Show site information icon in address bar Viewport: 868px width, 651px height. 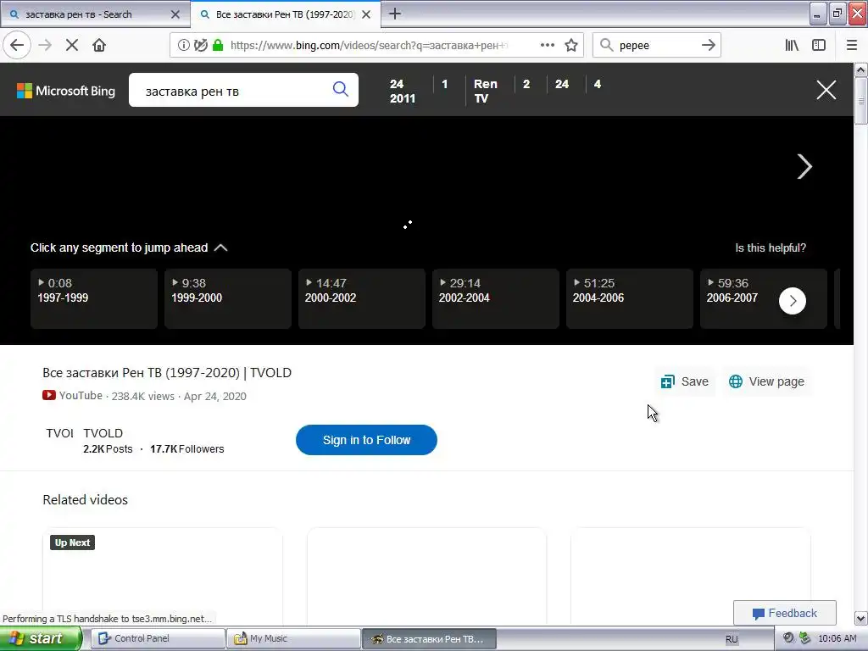pyautogui.click(x=183, y=45)
